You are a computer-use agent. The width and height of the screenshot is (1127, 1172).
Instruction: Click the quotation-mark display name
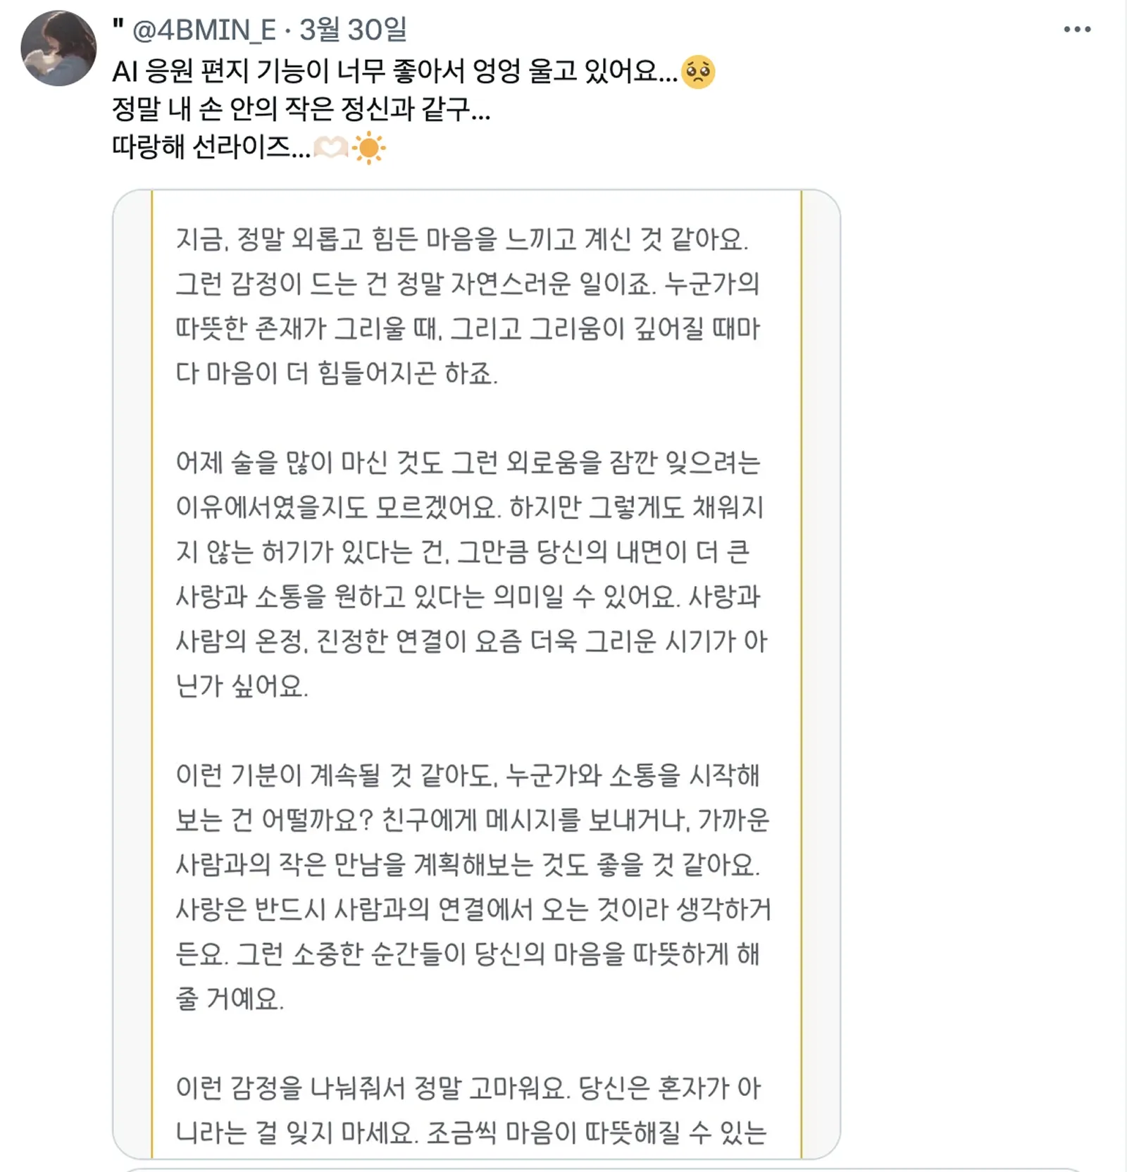point(118,27)
